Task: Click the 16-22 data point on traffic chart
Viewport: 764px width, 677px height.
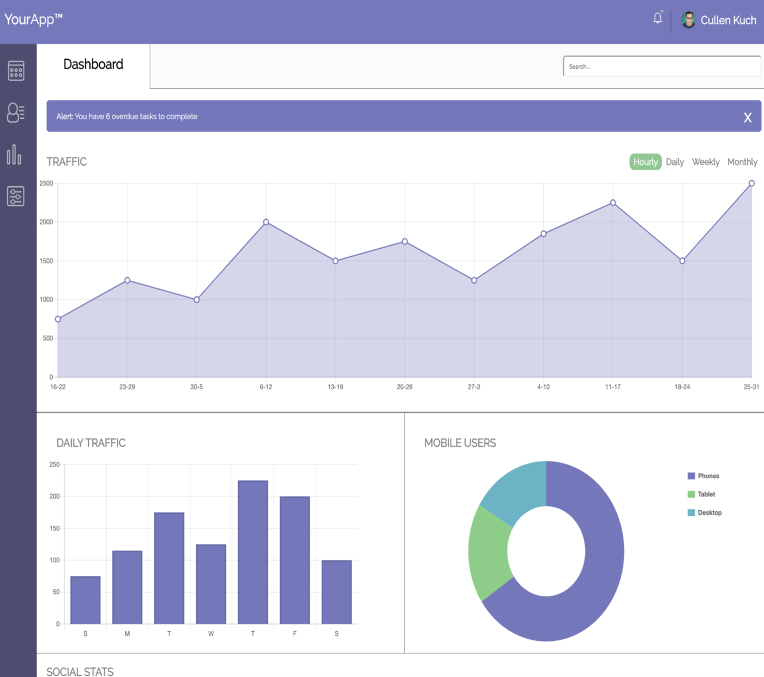Action: tap(58, 319)
